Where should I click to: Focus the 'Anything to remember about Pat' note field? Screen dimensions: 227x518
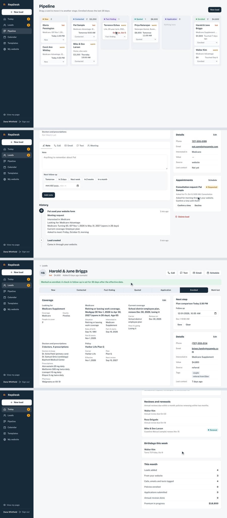(105, 162)
